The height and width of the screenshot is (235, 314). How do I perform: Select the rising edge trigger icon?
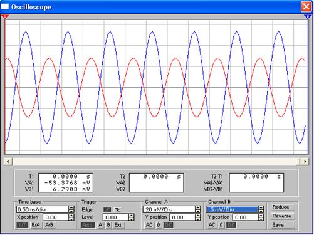pos(107,209)
